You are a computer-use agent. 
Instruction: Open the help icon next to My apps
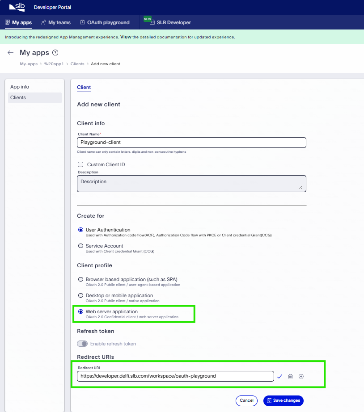tap(55, 53)
